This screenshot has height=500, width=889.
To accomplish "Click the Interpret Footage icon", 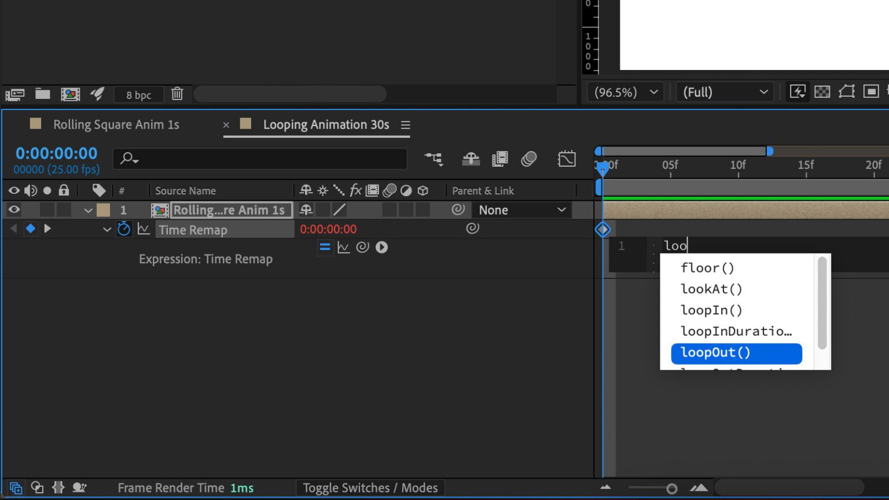I will [x=14, y=94].
